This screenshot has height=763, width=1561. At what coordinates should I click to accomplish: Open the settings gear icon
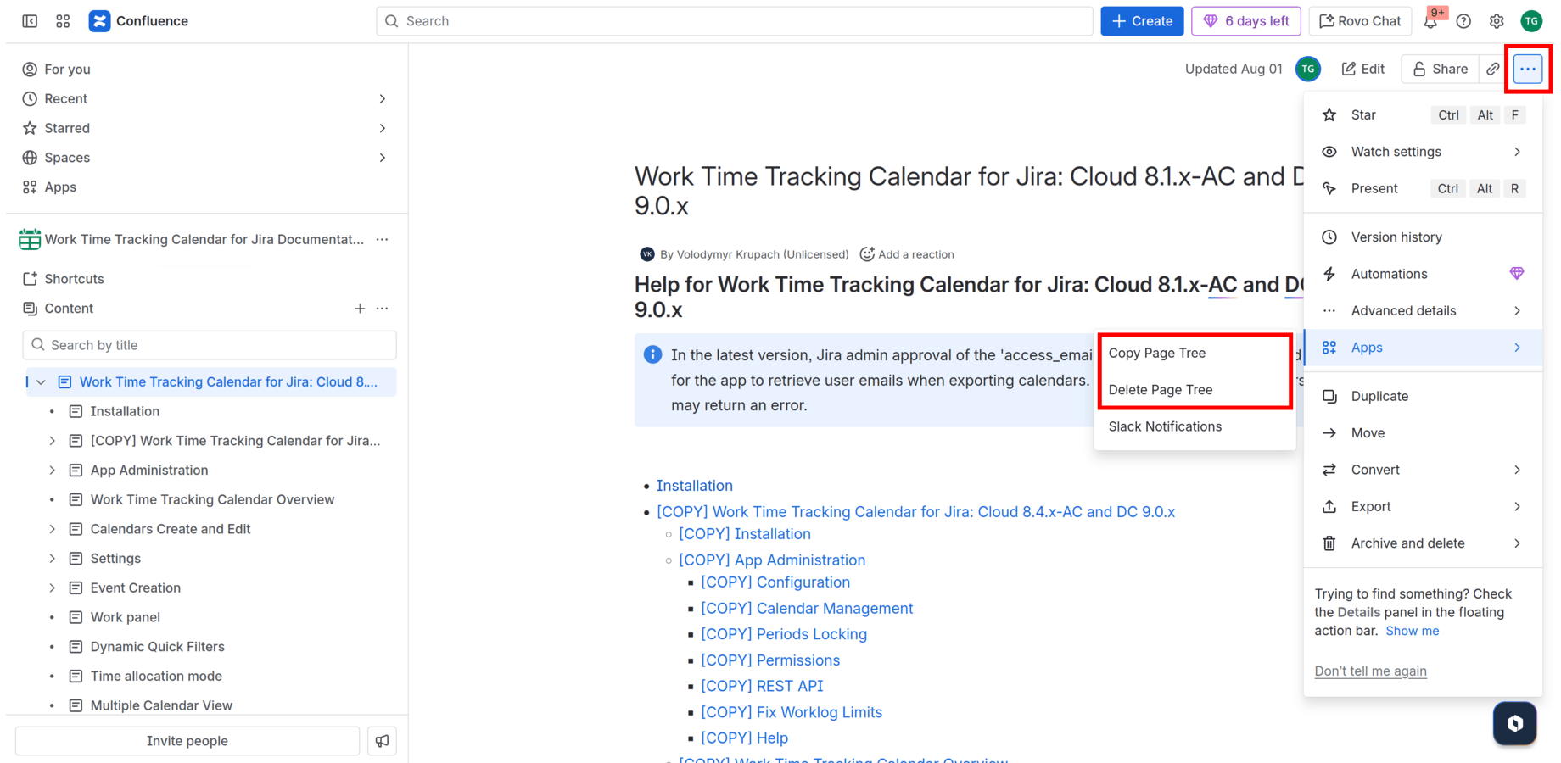pyautogui.click(x=1497, y=21)
